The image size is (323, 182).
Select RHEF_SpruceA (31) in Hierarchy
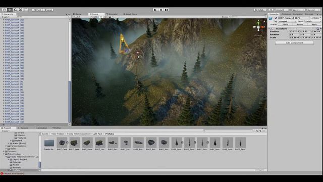(x=14, y=20)
